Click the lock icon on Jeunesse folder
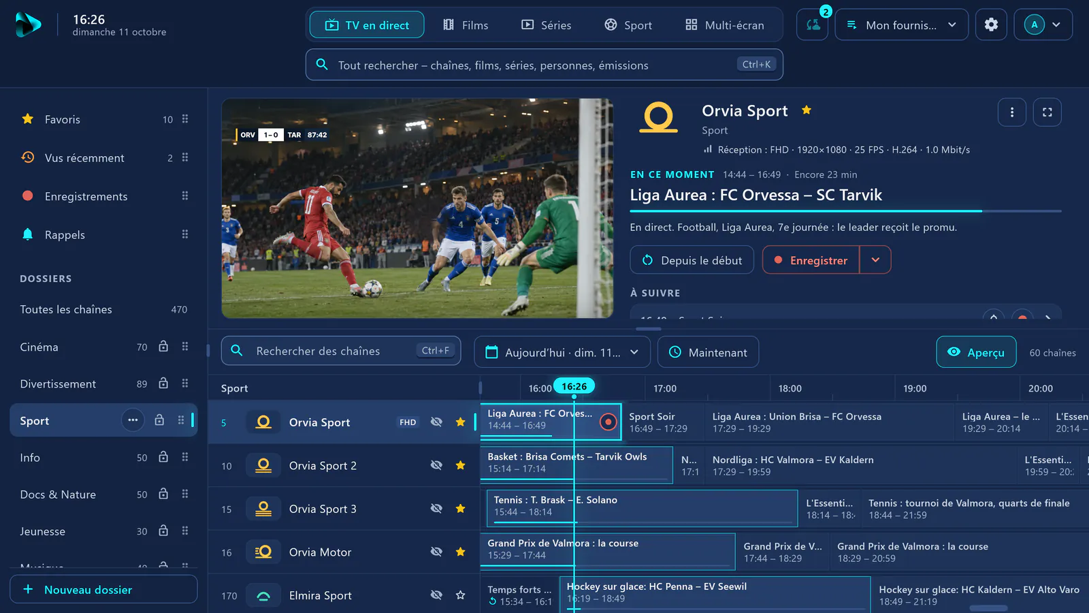 tap(163, 531)
